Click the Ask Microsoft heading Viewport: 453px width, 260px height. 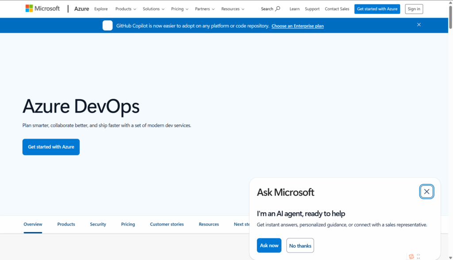(285, 192)
